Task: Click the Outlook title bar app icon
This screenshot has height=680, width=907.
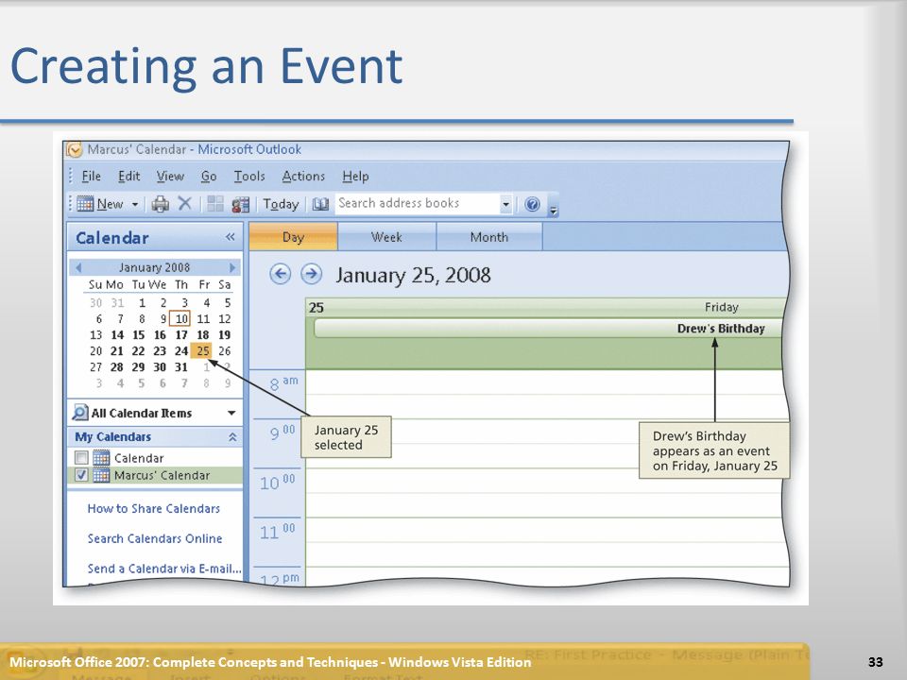Action: tap(74, 150)
